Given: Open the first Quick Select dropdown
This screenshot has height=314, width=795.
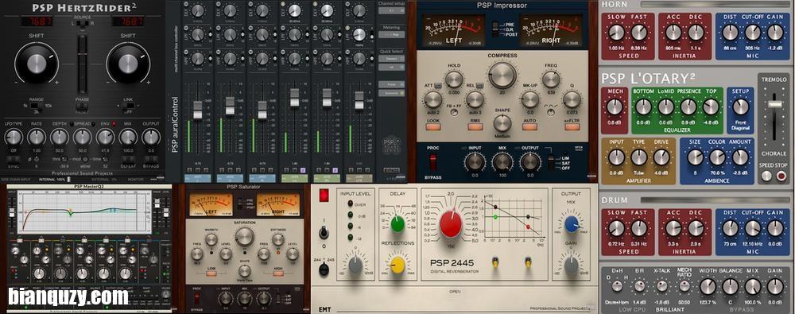Looking at the screenshot, I should pos(391,59).
